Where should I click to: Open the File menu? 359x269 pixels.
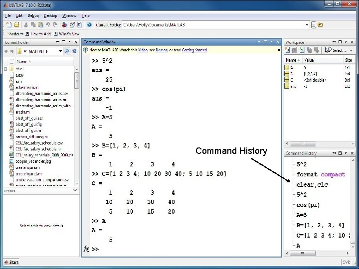pos(7,15)
